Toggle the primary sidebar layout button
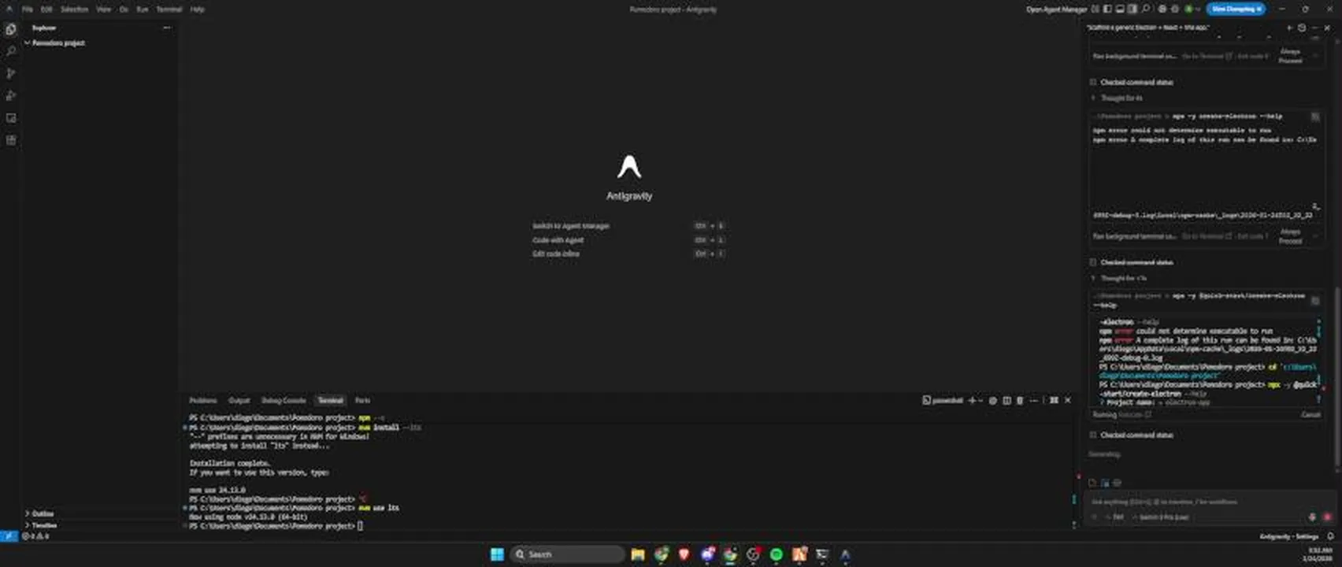The height and width of the screenshot is (567, 1342). (1107, 9)
